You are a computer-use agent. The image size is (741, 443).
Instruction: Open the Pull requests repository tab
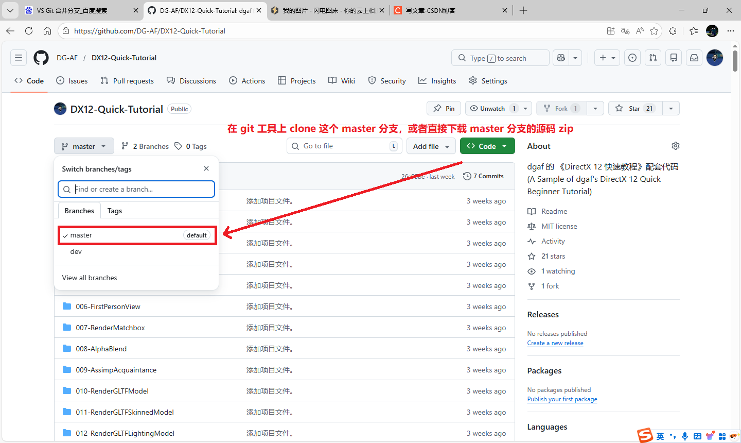[x=127, y=81]
